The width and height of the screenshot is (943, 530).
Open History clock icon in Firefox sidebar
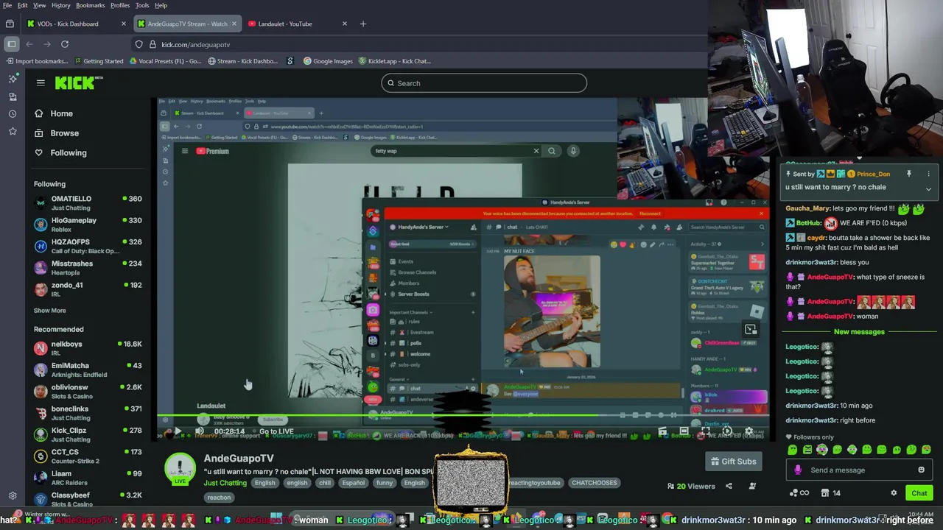click(13, 114)
